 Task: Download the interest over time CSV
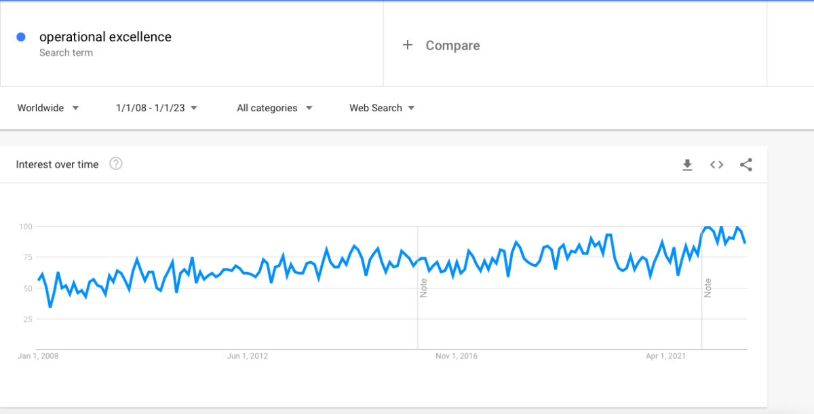(x=687, y=165)
